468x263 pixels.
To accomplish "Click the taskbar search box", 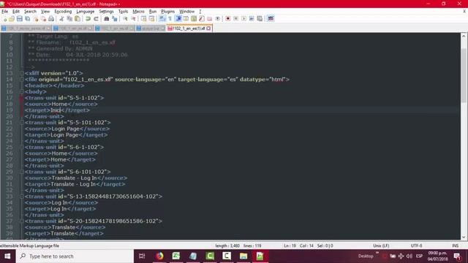I will click(x=75, y=256).
